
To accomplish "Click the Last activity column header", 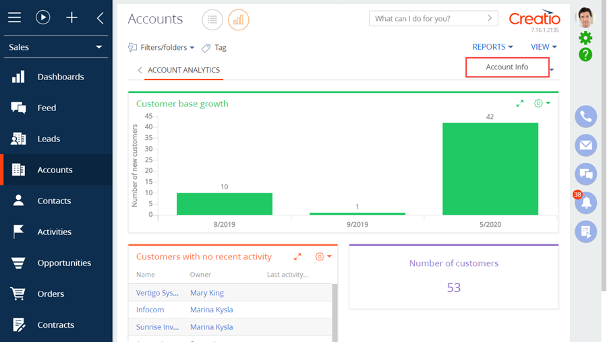I will [x=287, y=275].
